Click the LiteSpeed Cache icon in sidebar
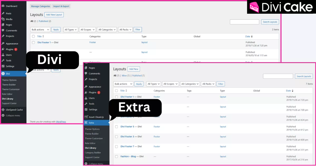This screenshot has height=166, width=316. pyautogui.click(x=3, y=110)
